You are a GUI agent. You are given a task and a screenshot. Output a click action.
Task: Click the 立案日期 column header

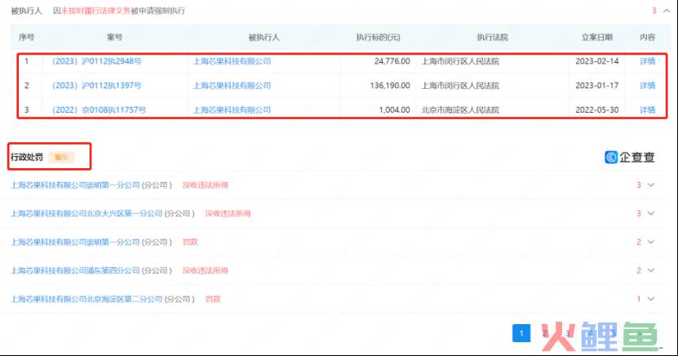pyautogui.click(x=597, y=38)
